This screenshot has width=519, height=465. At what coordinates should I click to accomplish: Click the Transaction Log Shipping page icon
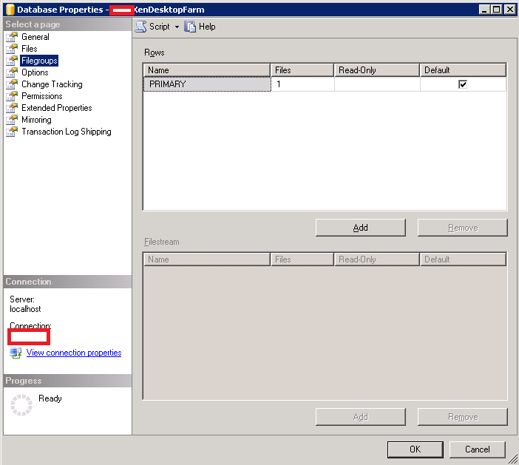(12, 132)
